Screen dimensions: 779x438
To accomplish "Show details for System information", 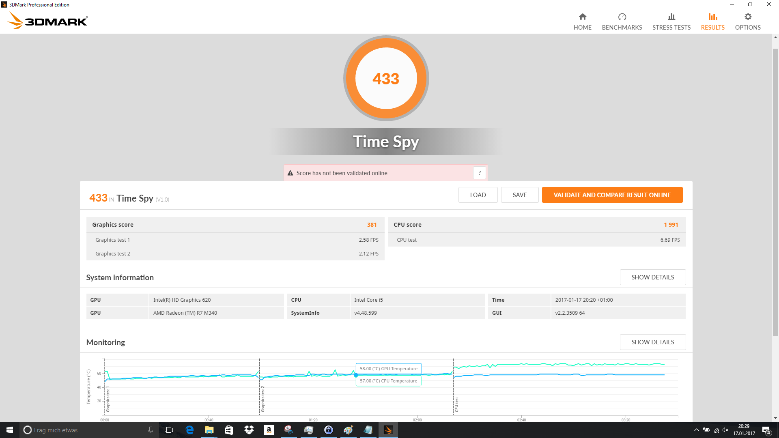I will [x=652, y=277].
